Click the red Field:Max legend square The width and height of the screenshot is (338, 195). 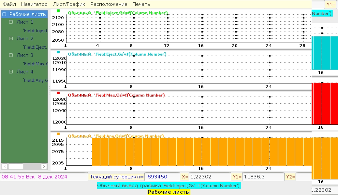[58, 93]
